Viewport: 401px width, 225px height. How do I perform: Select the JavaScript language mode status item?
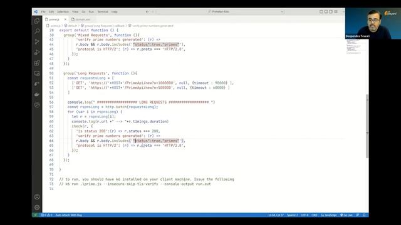[329, 215]
